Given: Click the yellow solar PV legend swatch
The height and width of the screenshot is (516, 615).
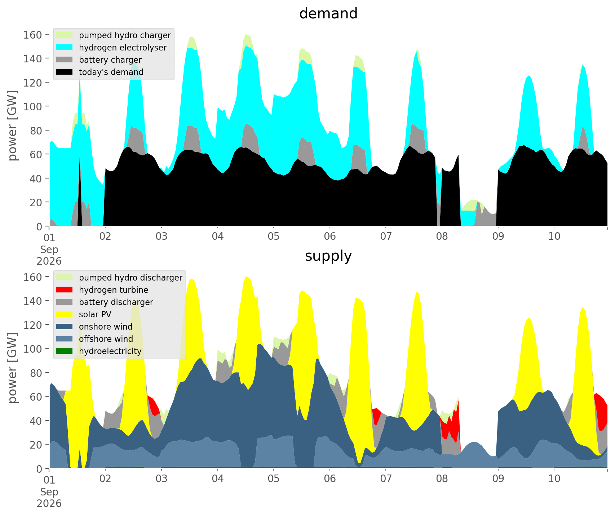Looking at the screenshot, I should [65, 314].
